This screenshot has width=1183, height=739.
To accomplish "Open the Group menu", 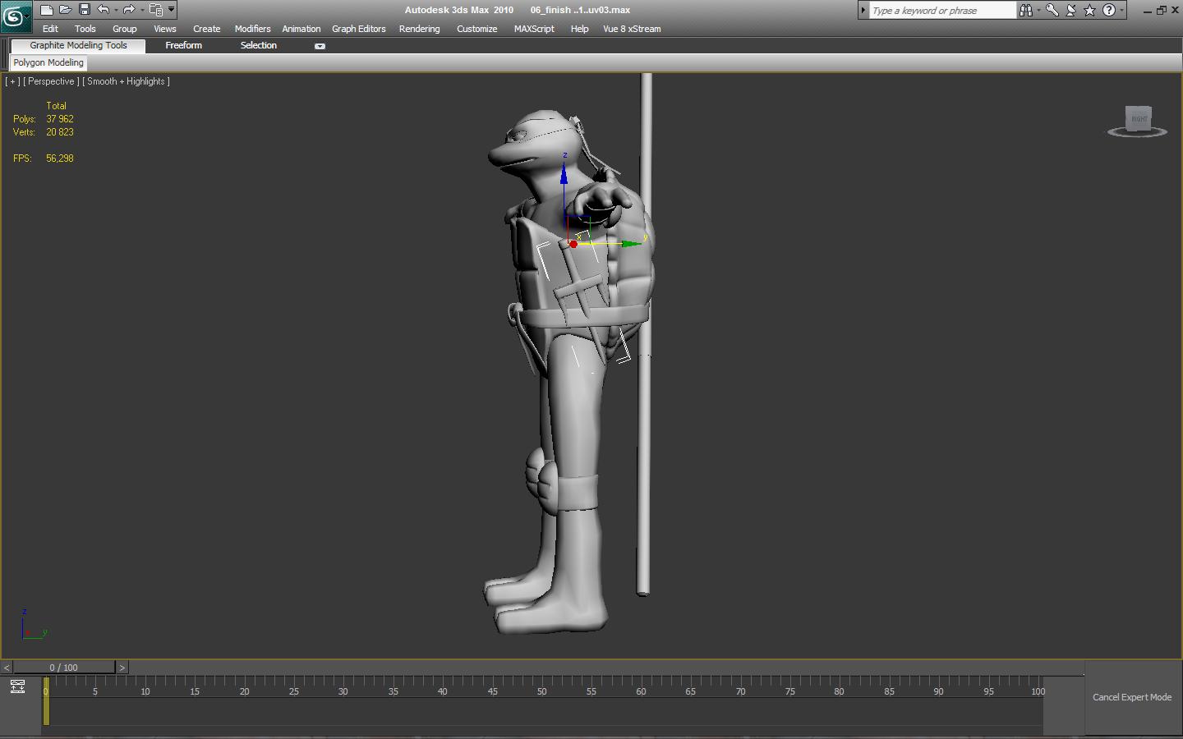I will coord(124,29).
